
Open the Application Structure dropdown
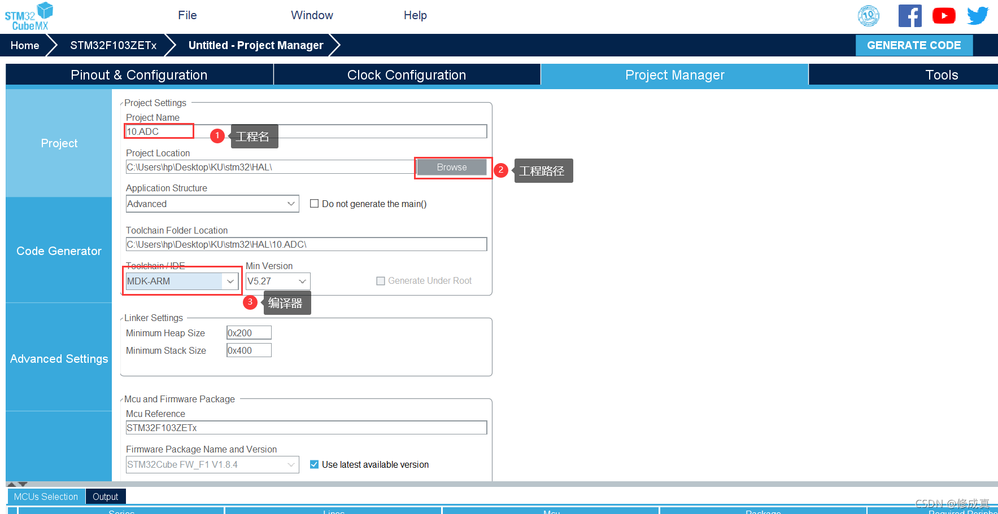tap(212, 204)
